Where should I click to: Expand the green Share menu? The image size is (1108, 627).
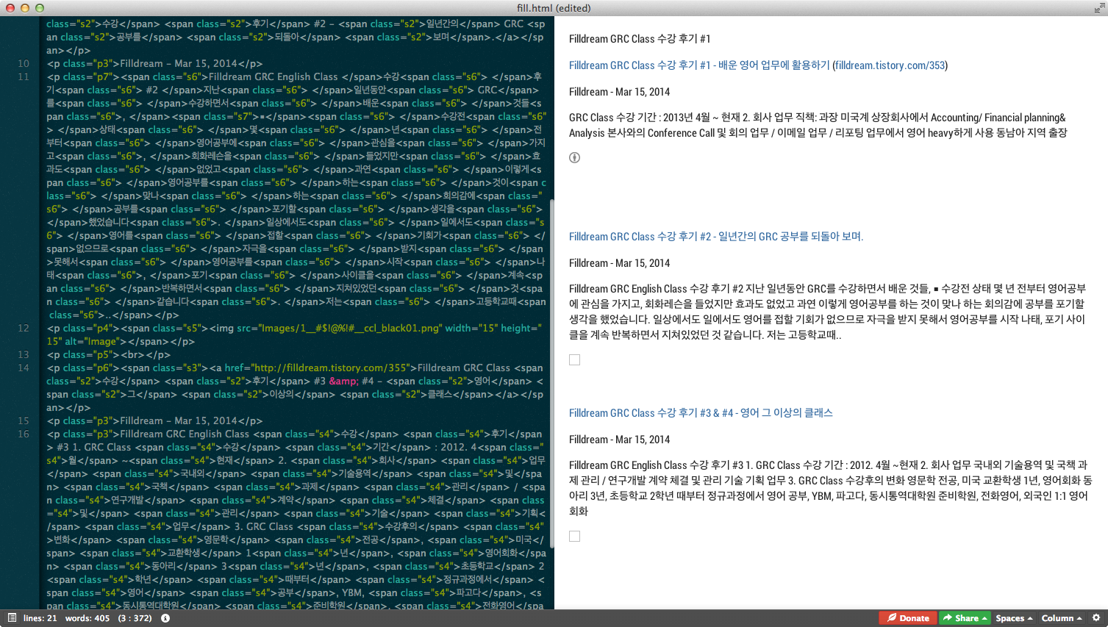pyautogui.click(x=964, y=618)
